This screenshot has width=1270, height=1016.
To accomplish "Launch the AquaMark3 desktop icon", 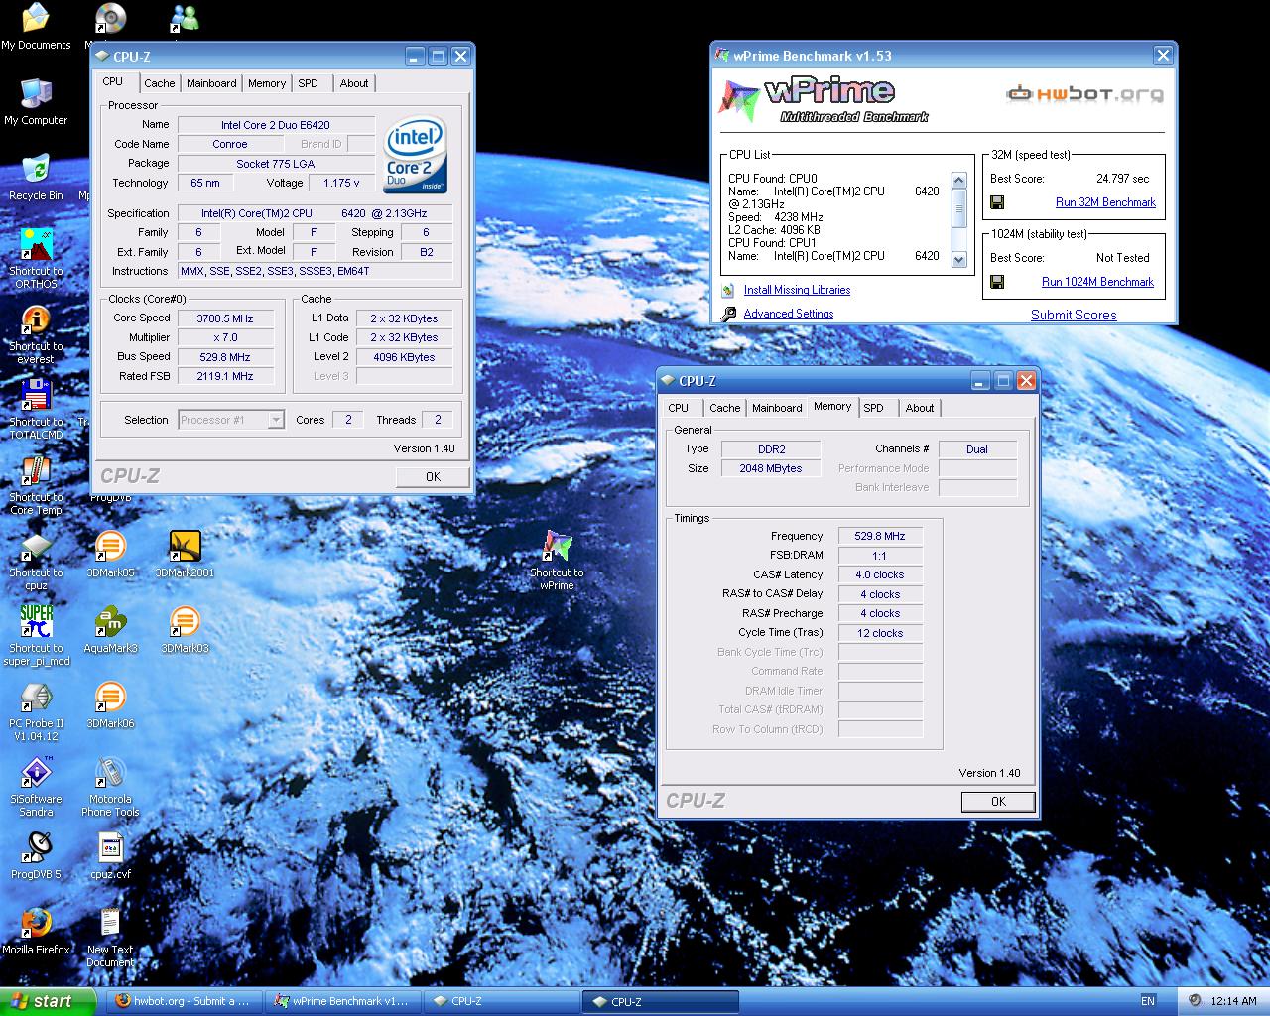I will (x=110, y=630).
